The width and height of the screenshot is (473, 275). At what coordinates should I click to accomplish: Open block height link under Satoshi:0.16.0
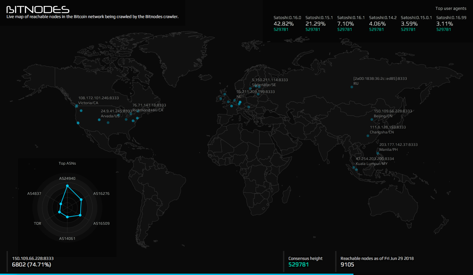tap(282, 29)
